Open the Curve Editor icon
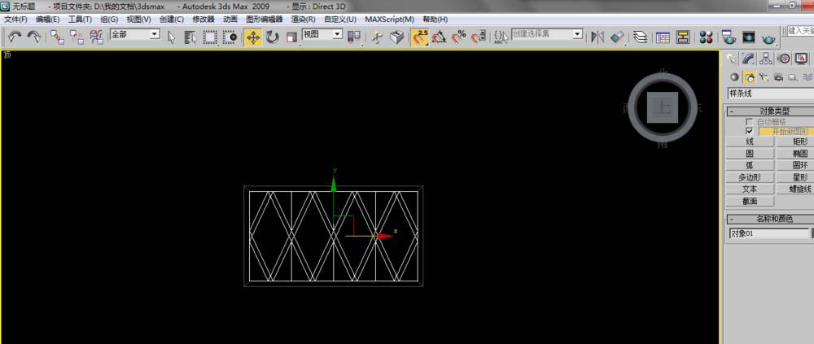 [663, 37]
